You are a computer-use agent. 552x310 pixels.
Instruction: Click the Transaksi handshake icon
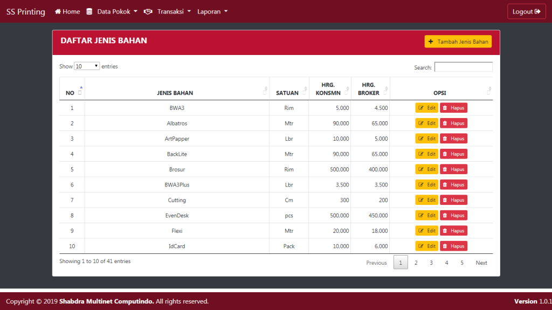(x=148, y=12)
